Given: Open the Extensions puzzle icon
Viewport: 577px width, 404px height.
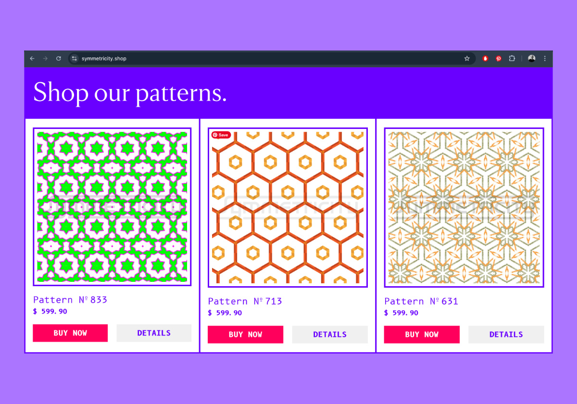Looking at the screenshot, I should (x=512, y=59).
